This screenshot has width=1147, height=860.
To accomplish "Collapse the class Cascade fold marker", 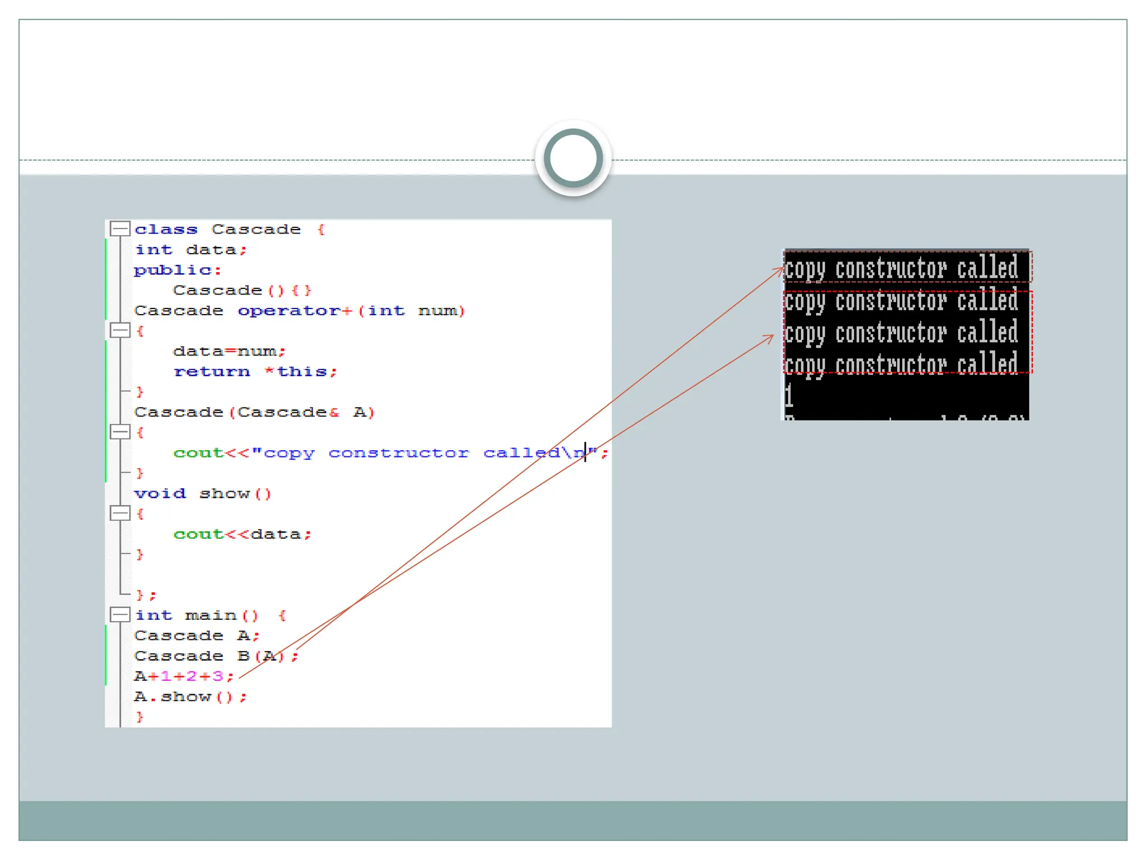I will pos(120,228).
